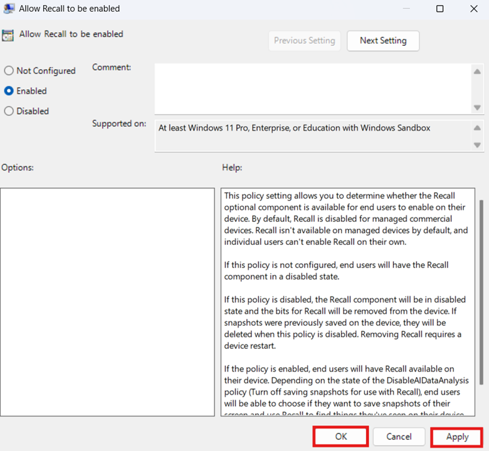Maximize the Allow Recall dialog window
The image size is (489, 451).
pyautogui.click(x=440, y=9)
